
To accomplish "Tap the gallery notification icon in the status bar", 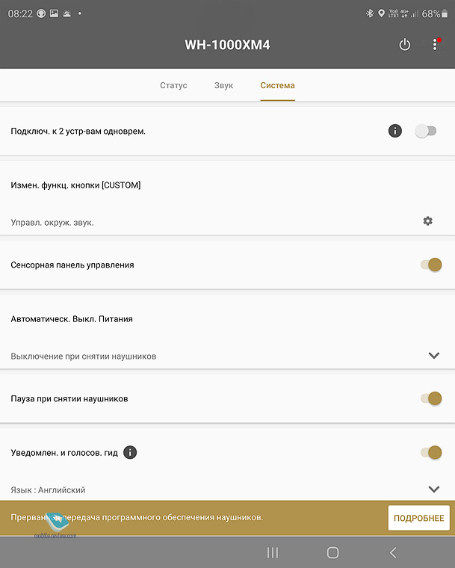I will 54,13.
